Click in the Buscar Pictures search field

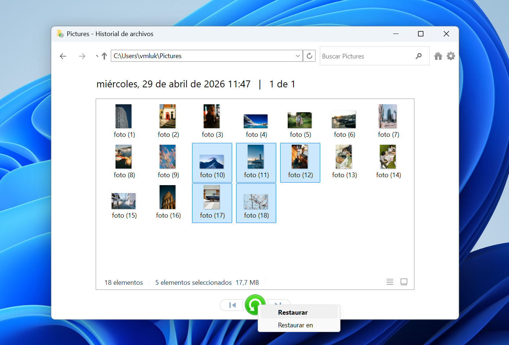[x=367, y=56]
